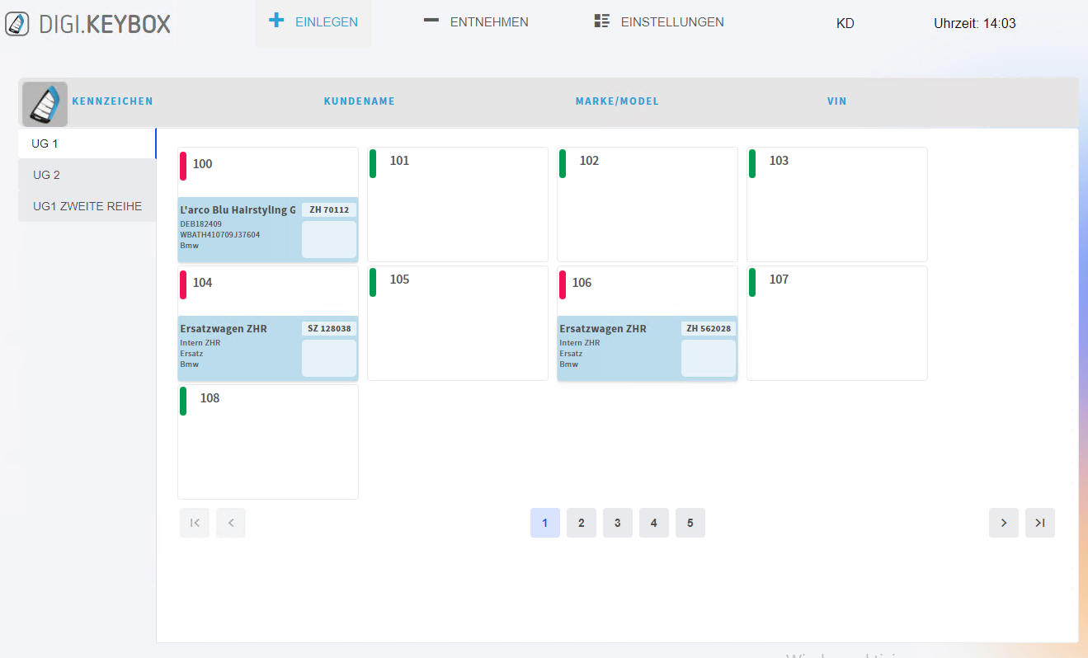Click the minus icon for Entnehmen
This screenshot has width=1088, height=658.
(431, 21)
